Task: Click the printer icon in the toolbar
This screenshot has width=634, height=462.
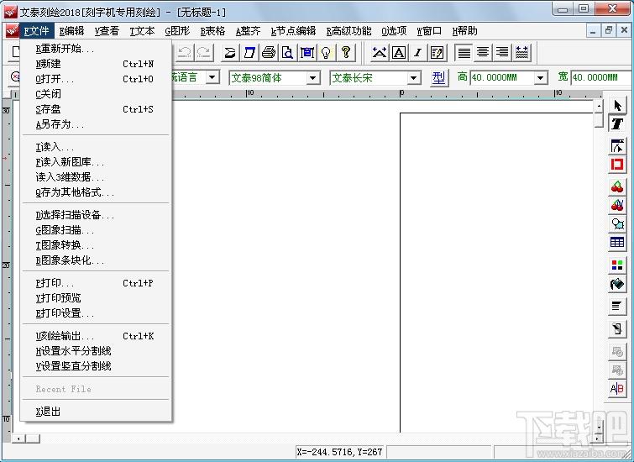Action: pyautogui.click(x=269, y=53)
